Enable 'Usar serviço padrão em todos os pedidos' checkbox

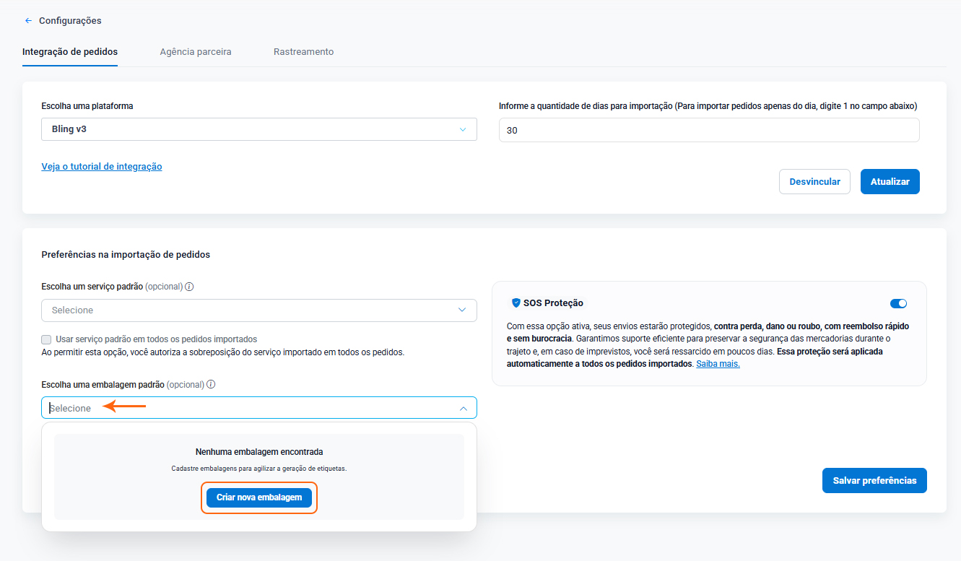(47, 339)
